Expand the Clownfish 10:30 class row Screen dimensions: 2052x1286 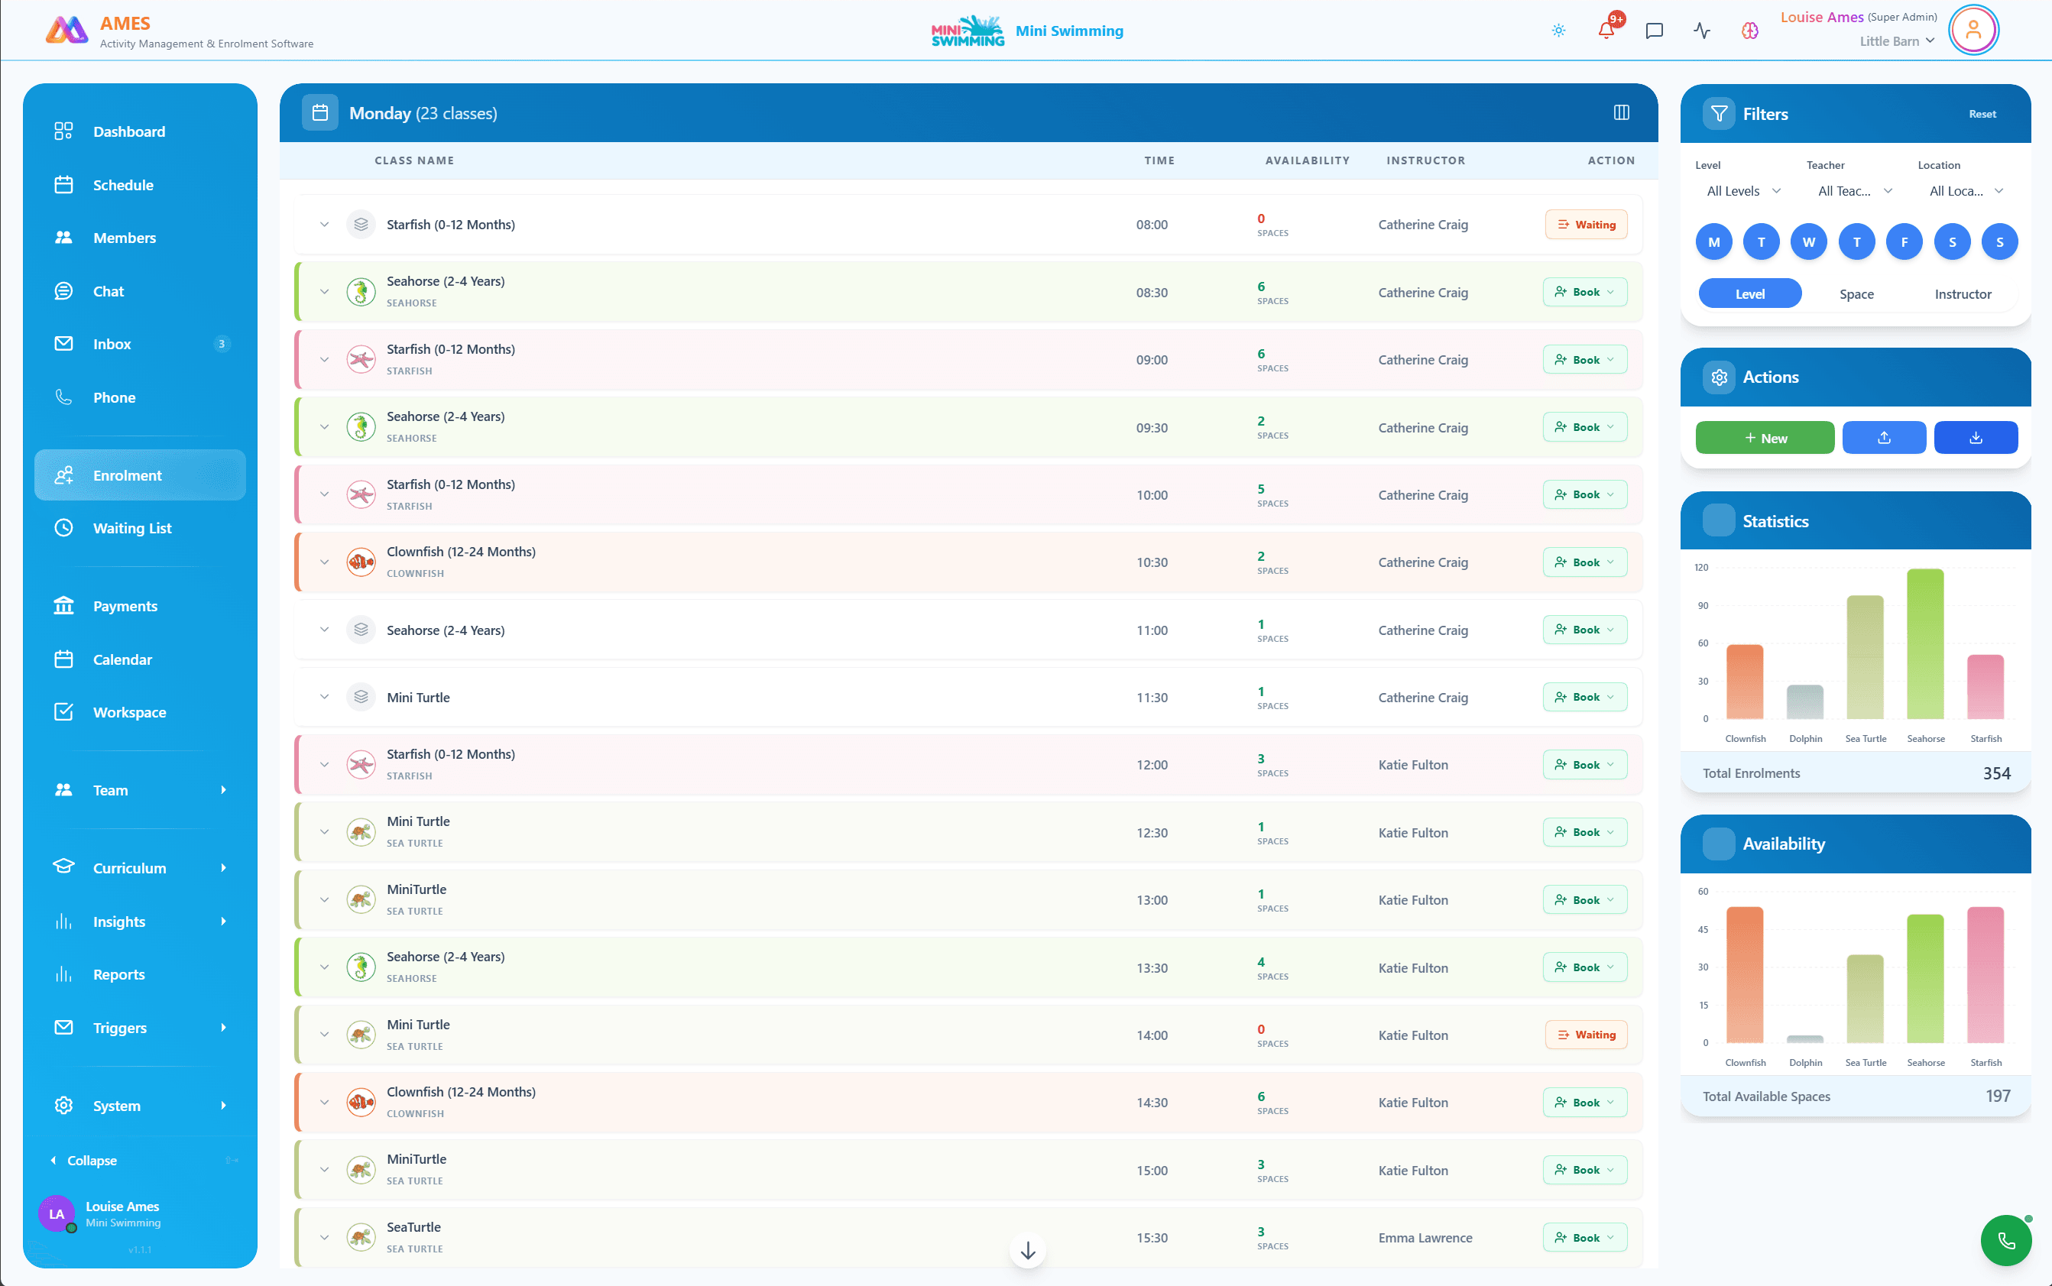pos(324,562)
